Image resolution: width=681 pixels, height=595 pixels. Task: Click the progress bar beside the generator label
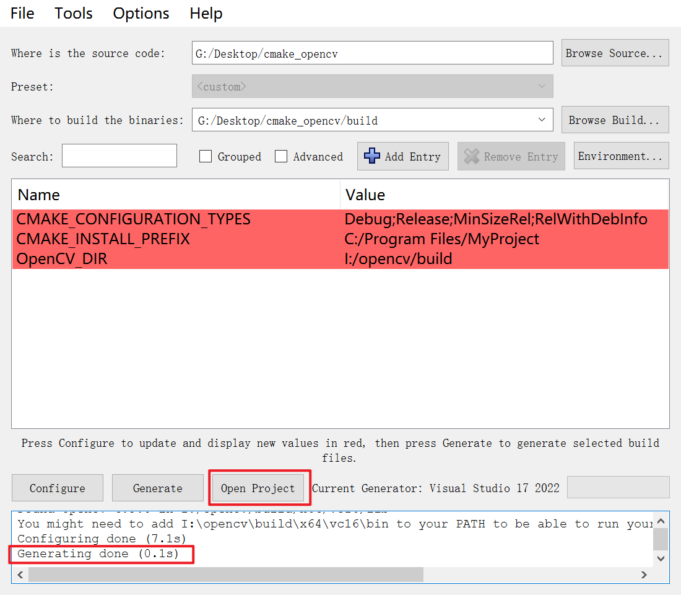coord(618,487)
